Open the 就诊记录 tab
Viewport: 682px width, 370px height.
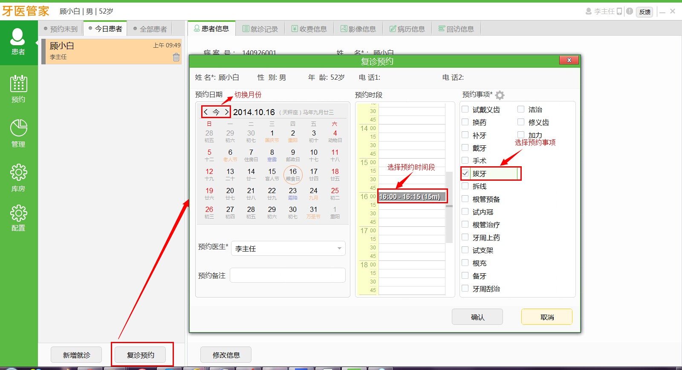coord(260,29)
